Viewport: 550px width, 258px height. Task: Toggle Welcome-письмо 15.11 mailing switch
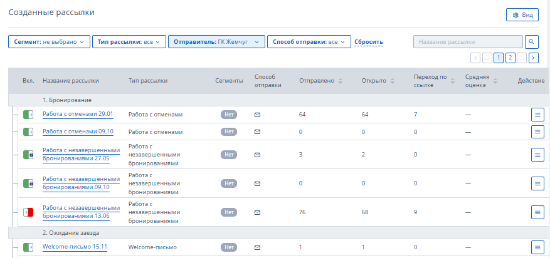pyautogui.click(x=28, y=247)
